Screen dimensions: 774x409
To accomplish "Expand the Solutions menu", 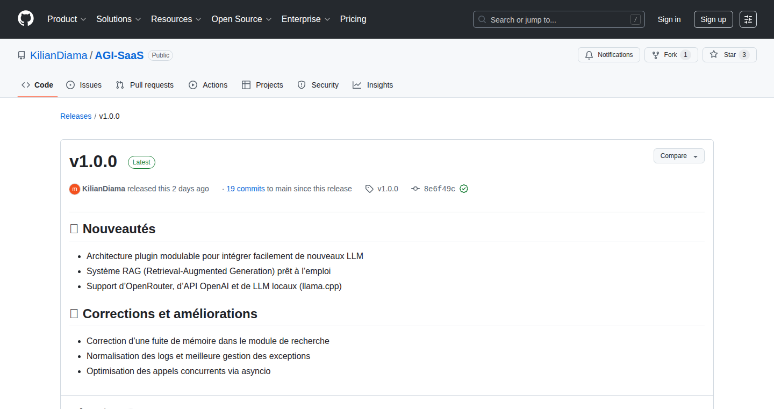I will click(119, 19).
